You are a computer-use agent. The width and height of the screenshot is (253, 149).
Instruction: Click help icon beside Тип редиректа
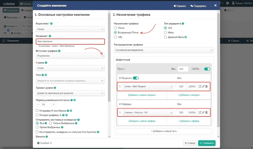[x=183, y=24]
